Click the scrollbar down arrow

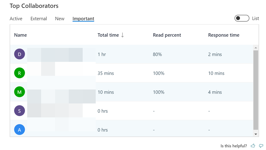coord(256,134)
